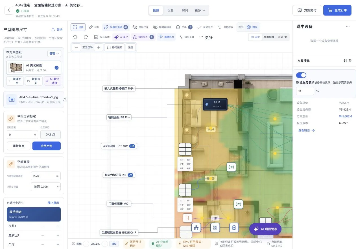Select the clock display device 20:18 on canvas
The height and width of the screenshot is (249, 356).
215,105
